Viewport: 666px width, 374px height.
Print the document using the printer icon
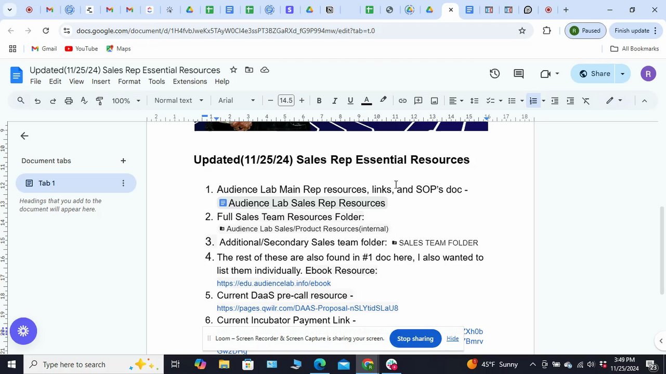[x=69, y=101]
